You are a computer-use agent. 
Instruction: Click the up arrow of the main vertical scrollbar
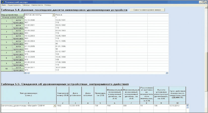click(x=206, y=8)
